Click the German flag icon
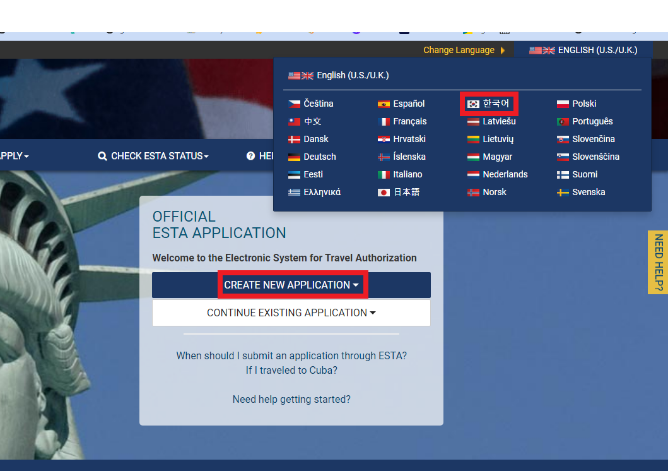Viewport: 668px width, 471px height. point(294,157)
